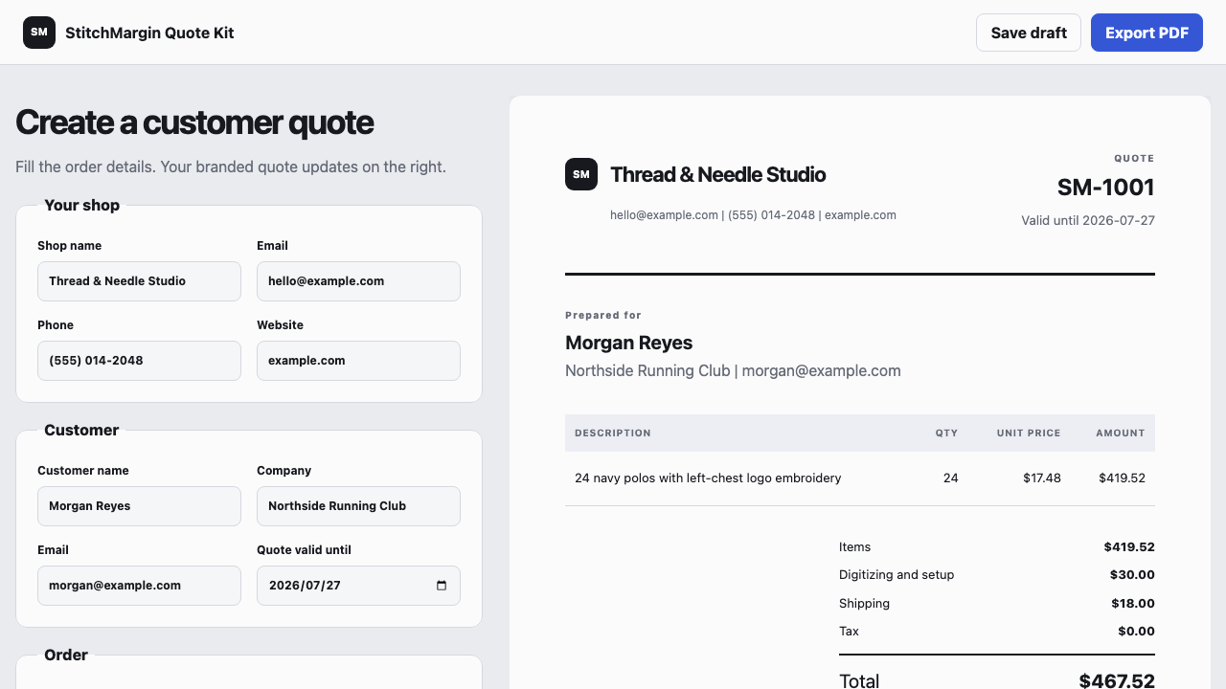
Task: Focus the Website field example.com
Action: coord(358,361)
